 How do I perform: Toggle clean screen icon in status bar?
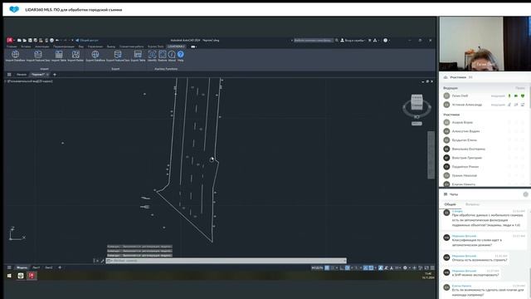coord(426,267)
